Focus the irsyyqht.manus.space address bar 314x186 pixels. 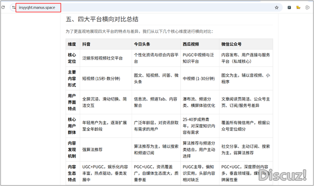[x=41, y=8]
